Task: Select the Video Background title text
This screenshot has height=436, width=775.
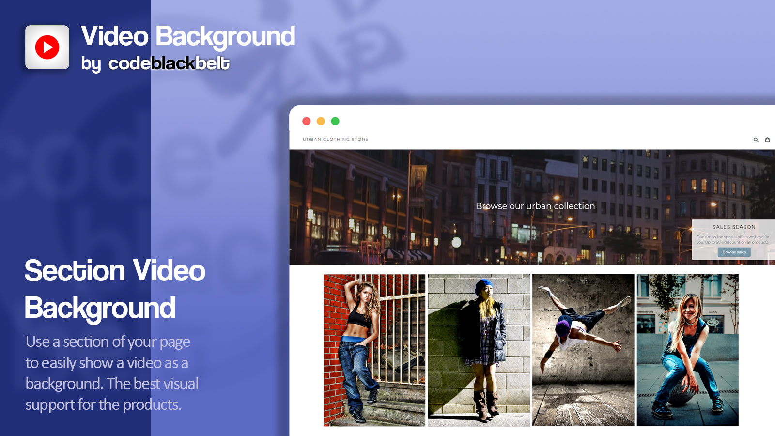Action: pos(188,35)
